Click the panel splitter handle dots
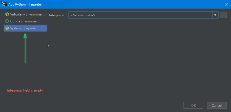The width and height of the screenshot is (231, 112). 48,47
